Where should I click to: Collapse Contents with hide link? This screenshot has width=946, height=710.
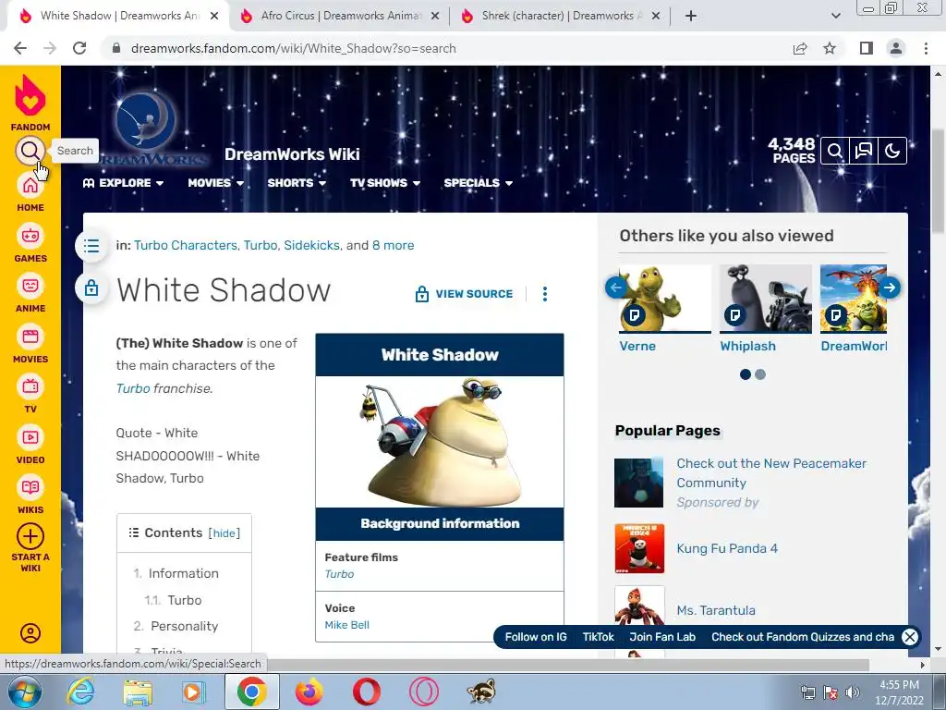point(224,533)
